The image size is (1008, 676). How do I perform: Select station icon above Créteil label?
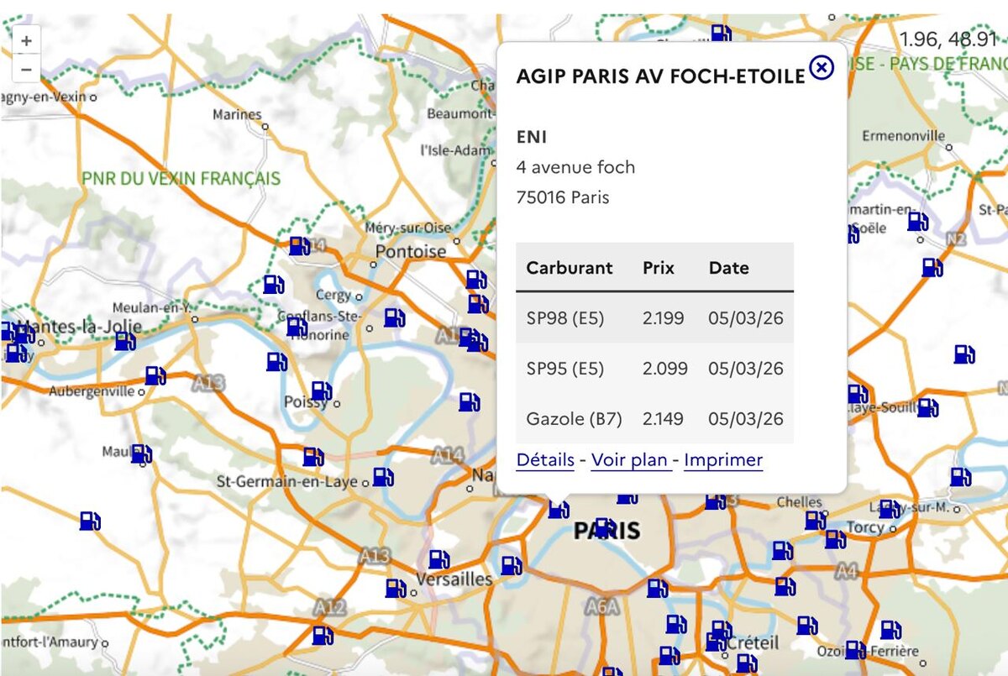coord(721,630)
